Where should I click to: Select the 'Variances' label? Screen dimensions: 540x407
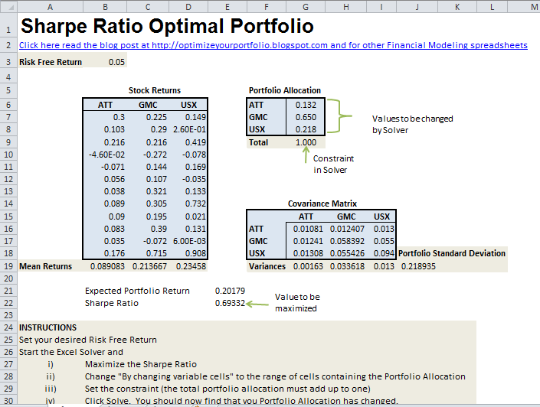(267, 266)
